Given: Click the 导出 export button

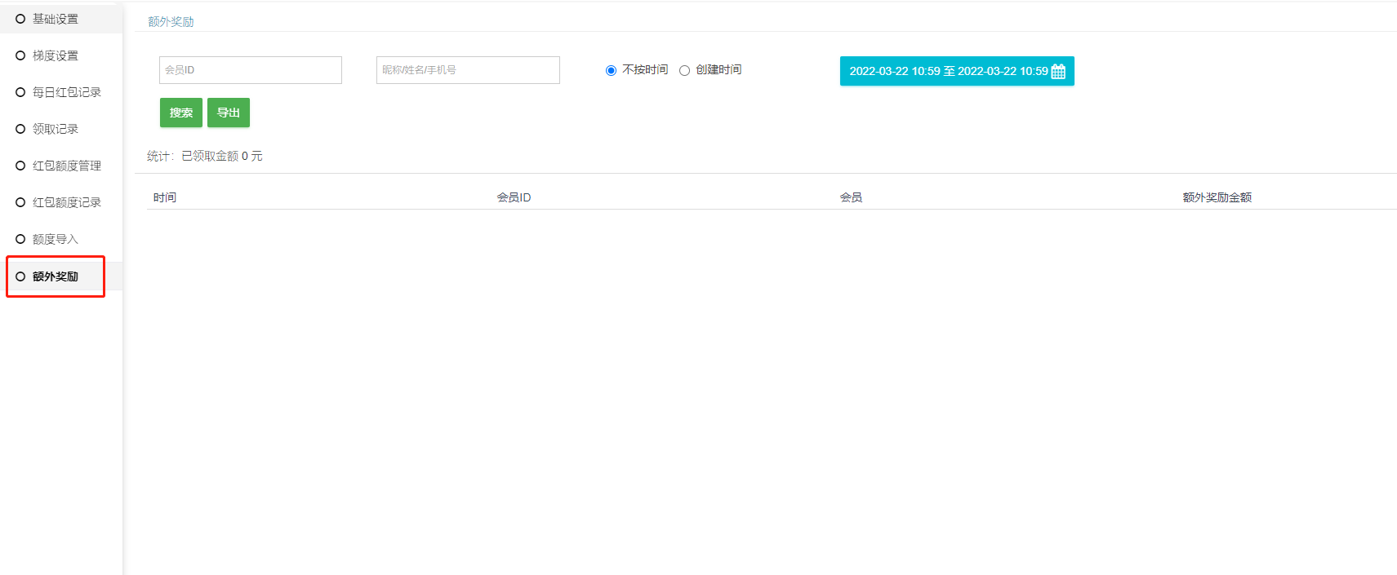Looking at the screenshot, I should point(229,113).
